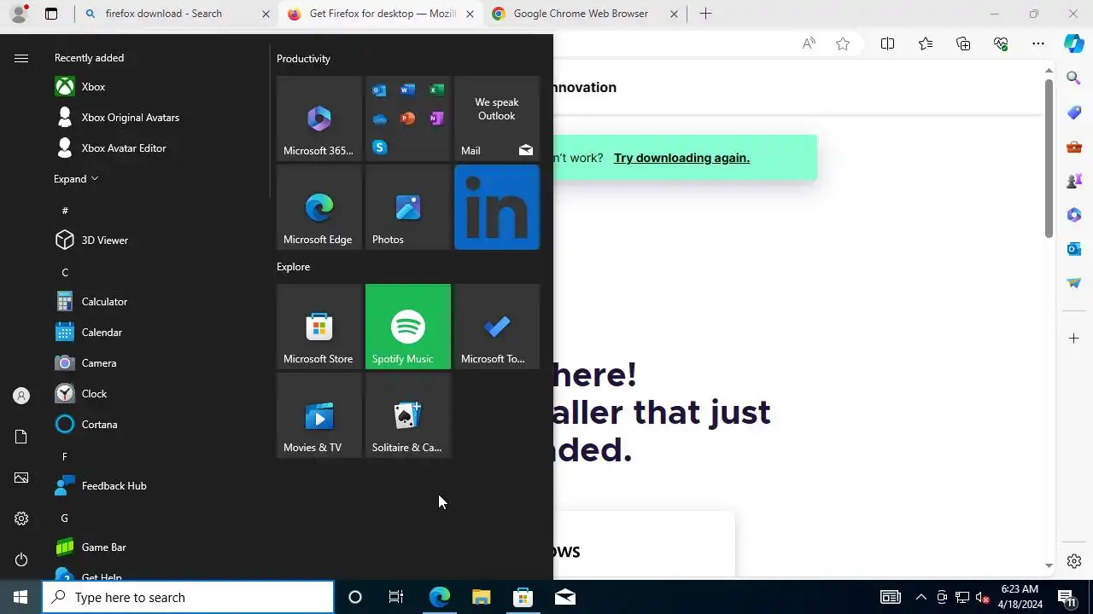
Task: Launch Game Bar app
Action: (x=159, y=547)
